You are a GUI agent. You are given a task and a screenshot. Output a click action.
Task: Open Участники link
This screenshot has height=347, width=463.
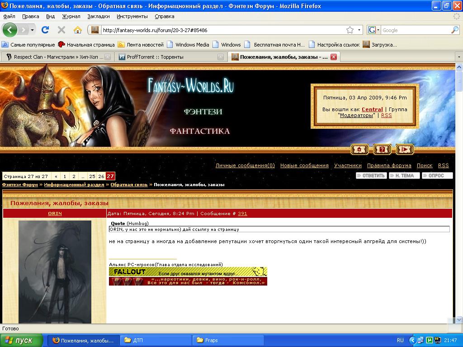pos(348,165)
